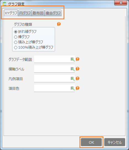
Task: Click cell range picker for 項目色
Action: pos(73,88)
